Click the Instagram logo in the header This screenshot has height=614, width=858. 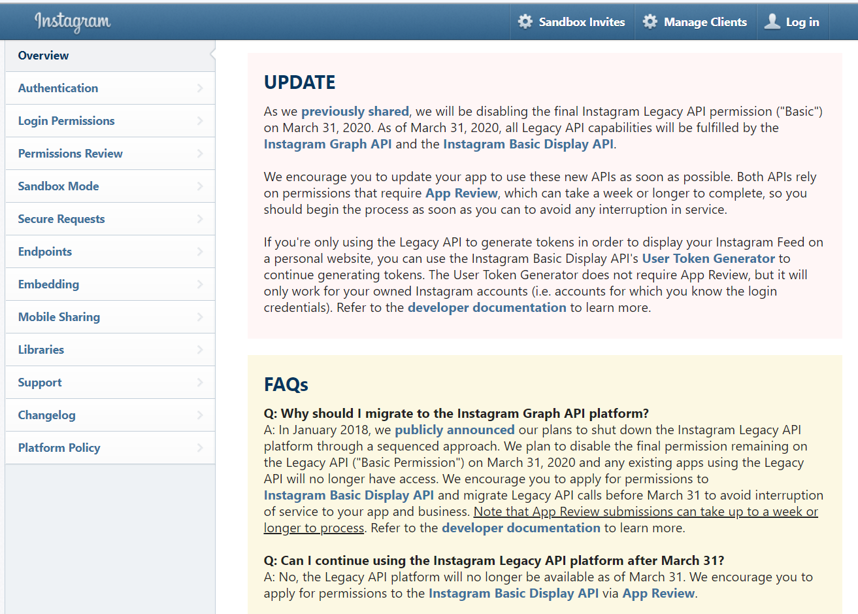(x=72, y=21)
